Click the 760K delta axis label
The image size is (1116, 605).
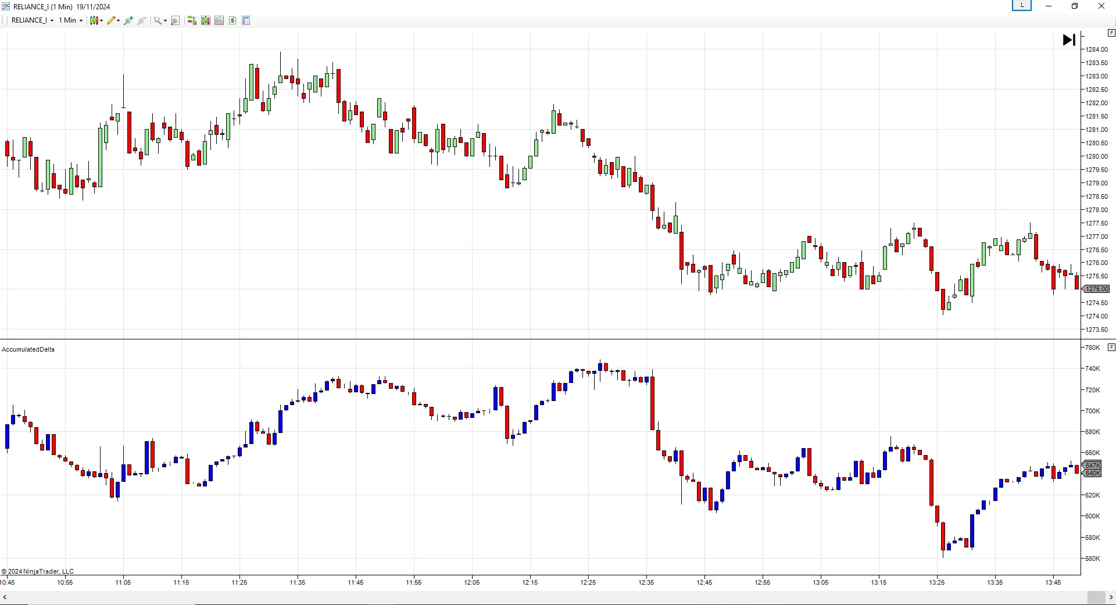[1093, 348]
